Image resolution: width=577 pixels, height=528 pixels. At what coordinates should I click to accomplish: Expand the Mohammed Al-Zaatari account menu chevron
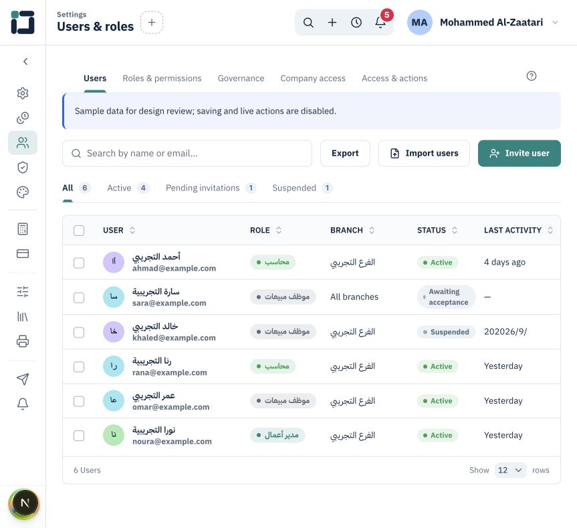click(556, 23)
